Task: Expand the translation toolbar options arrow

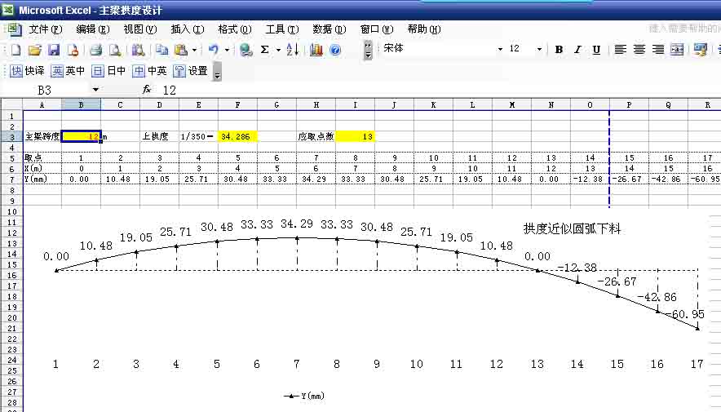Action: pyautogui.click(x=218, y=73)
